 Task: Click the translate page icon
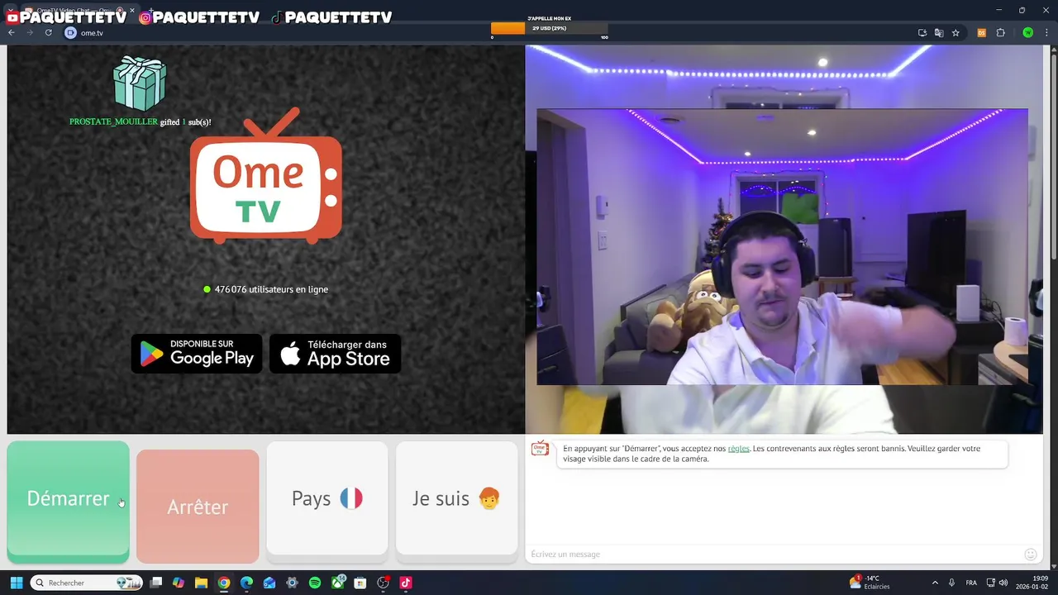939,33
